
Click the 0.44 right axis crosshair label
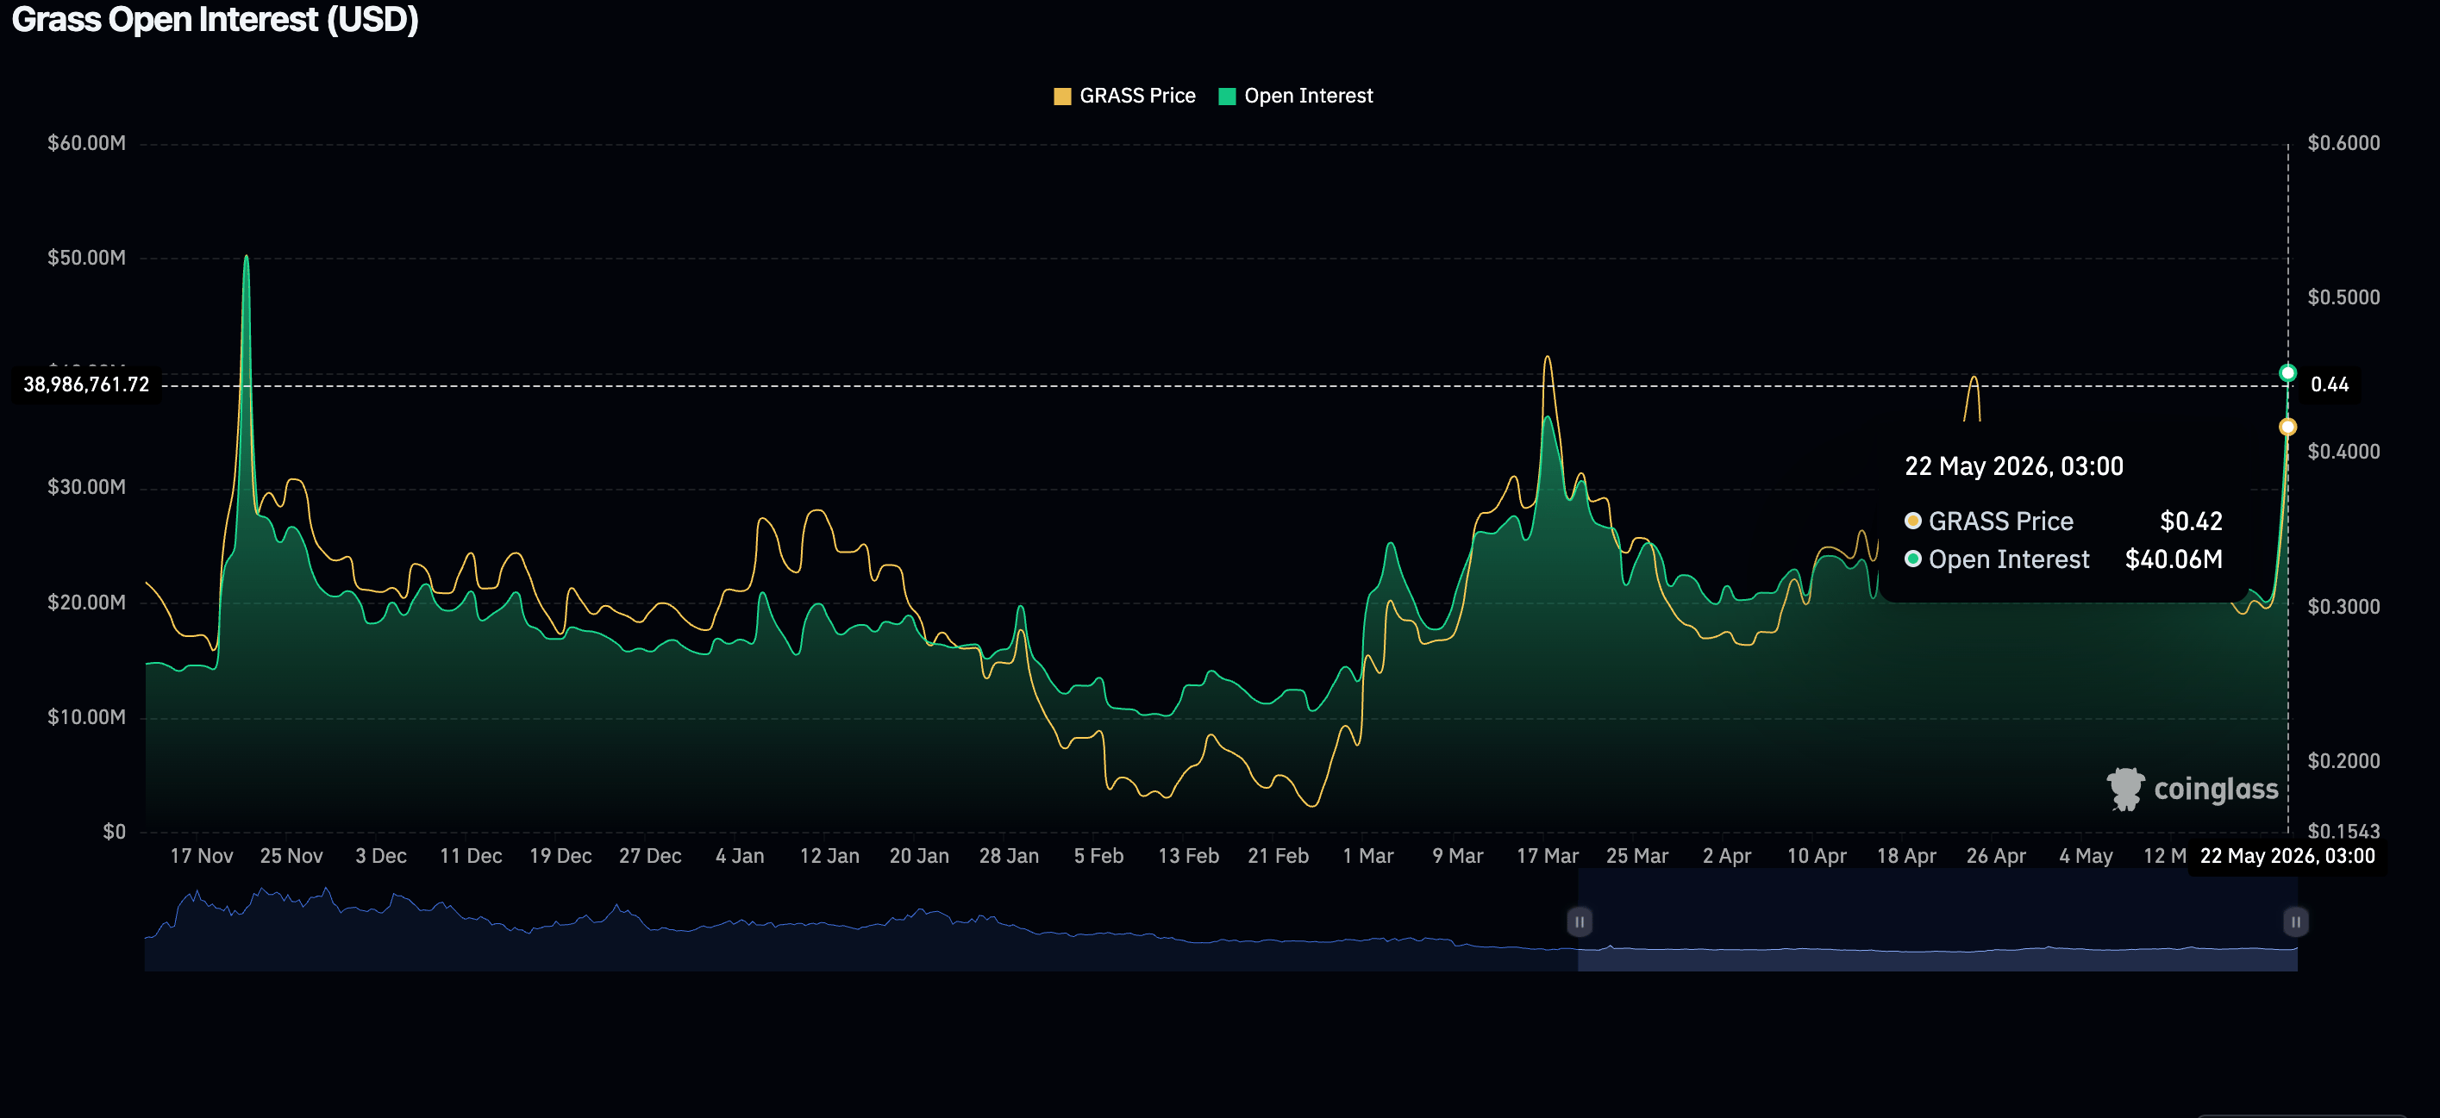(x=2329, y=384)
